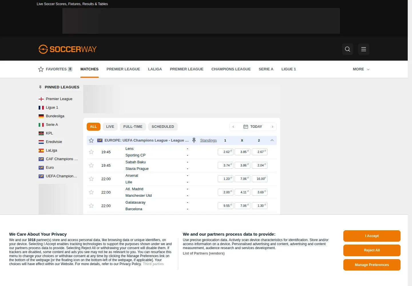The image size is (412, 286).
Task: Click the Favorites star icon
Action: [x=41, y=69]
